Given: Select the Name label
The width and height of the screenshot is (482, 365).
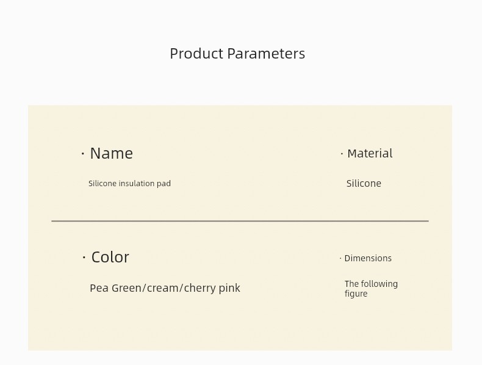Looking at the screenshot, I should [112, 153].
